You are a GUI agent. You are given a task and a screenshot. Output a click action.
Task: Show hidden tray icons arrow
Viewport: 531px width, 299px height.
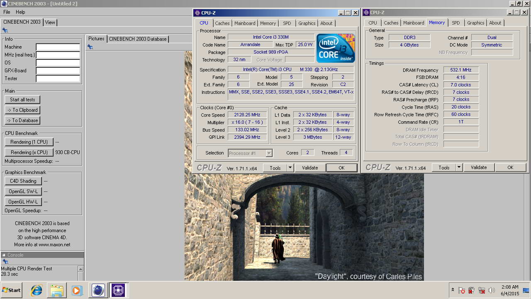pyautogui.click(x=453, y=290)
